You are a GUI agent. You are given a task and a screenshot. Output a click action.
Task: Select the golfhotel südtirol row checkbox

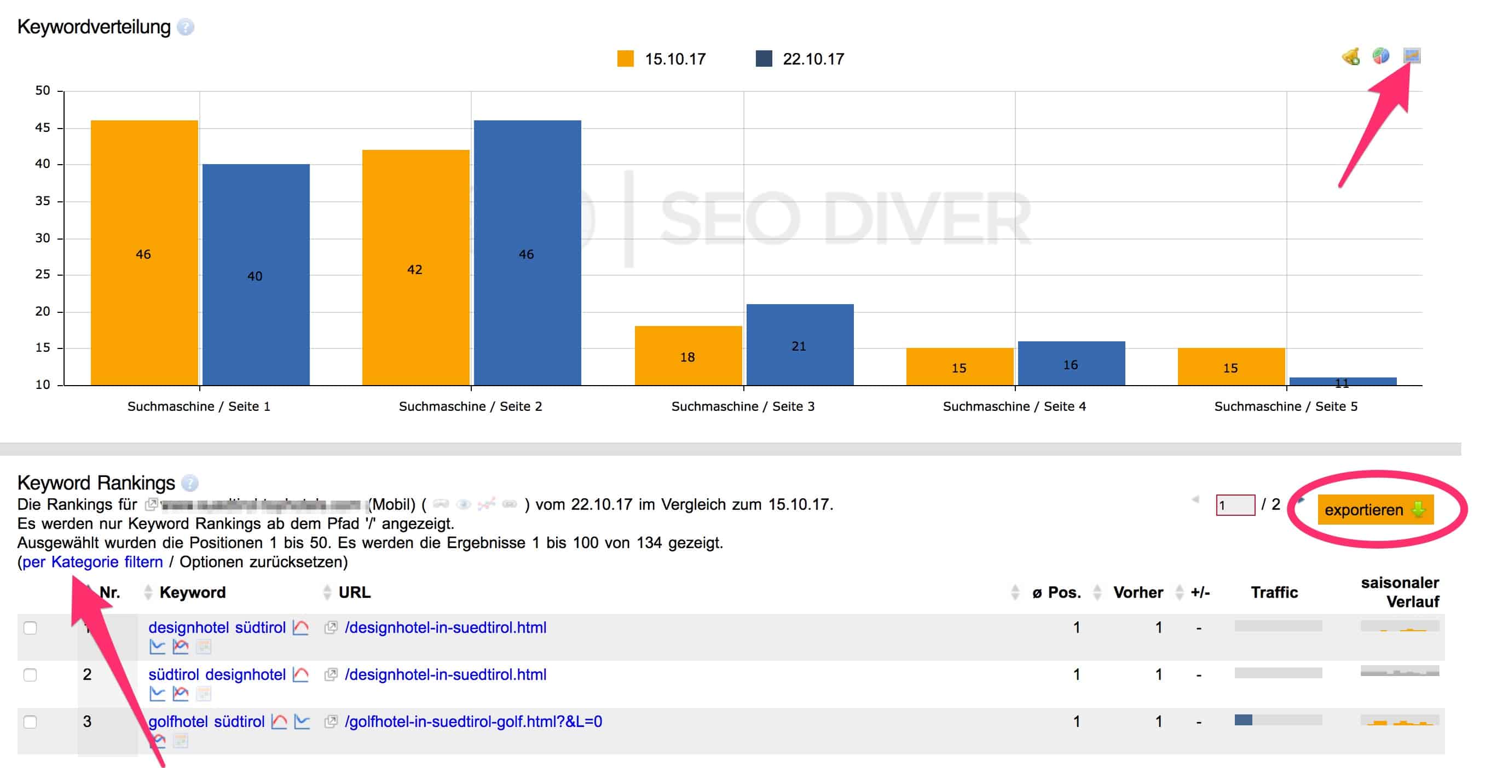30,722
